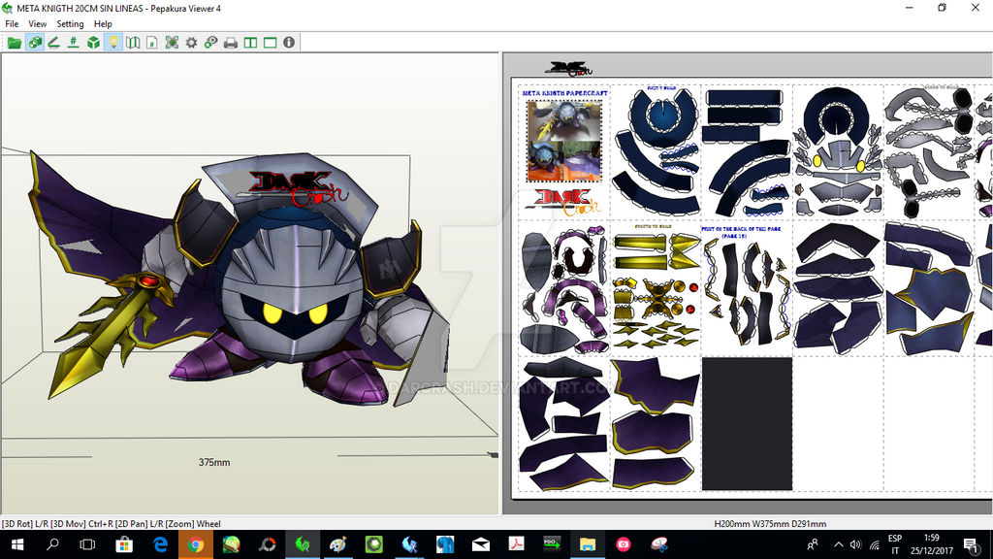The height and width of the screenshot is (559, 993).
Task: Click the PDO converter taskbar icon
Action: [552, 544]
